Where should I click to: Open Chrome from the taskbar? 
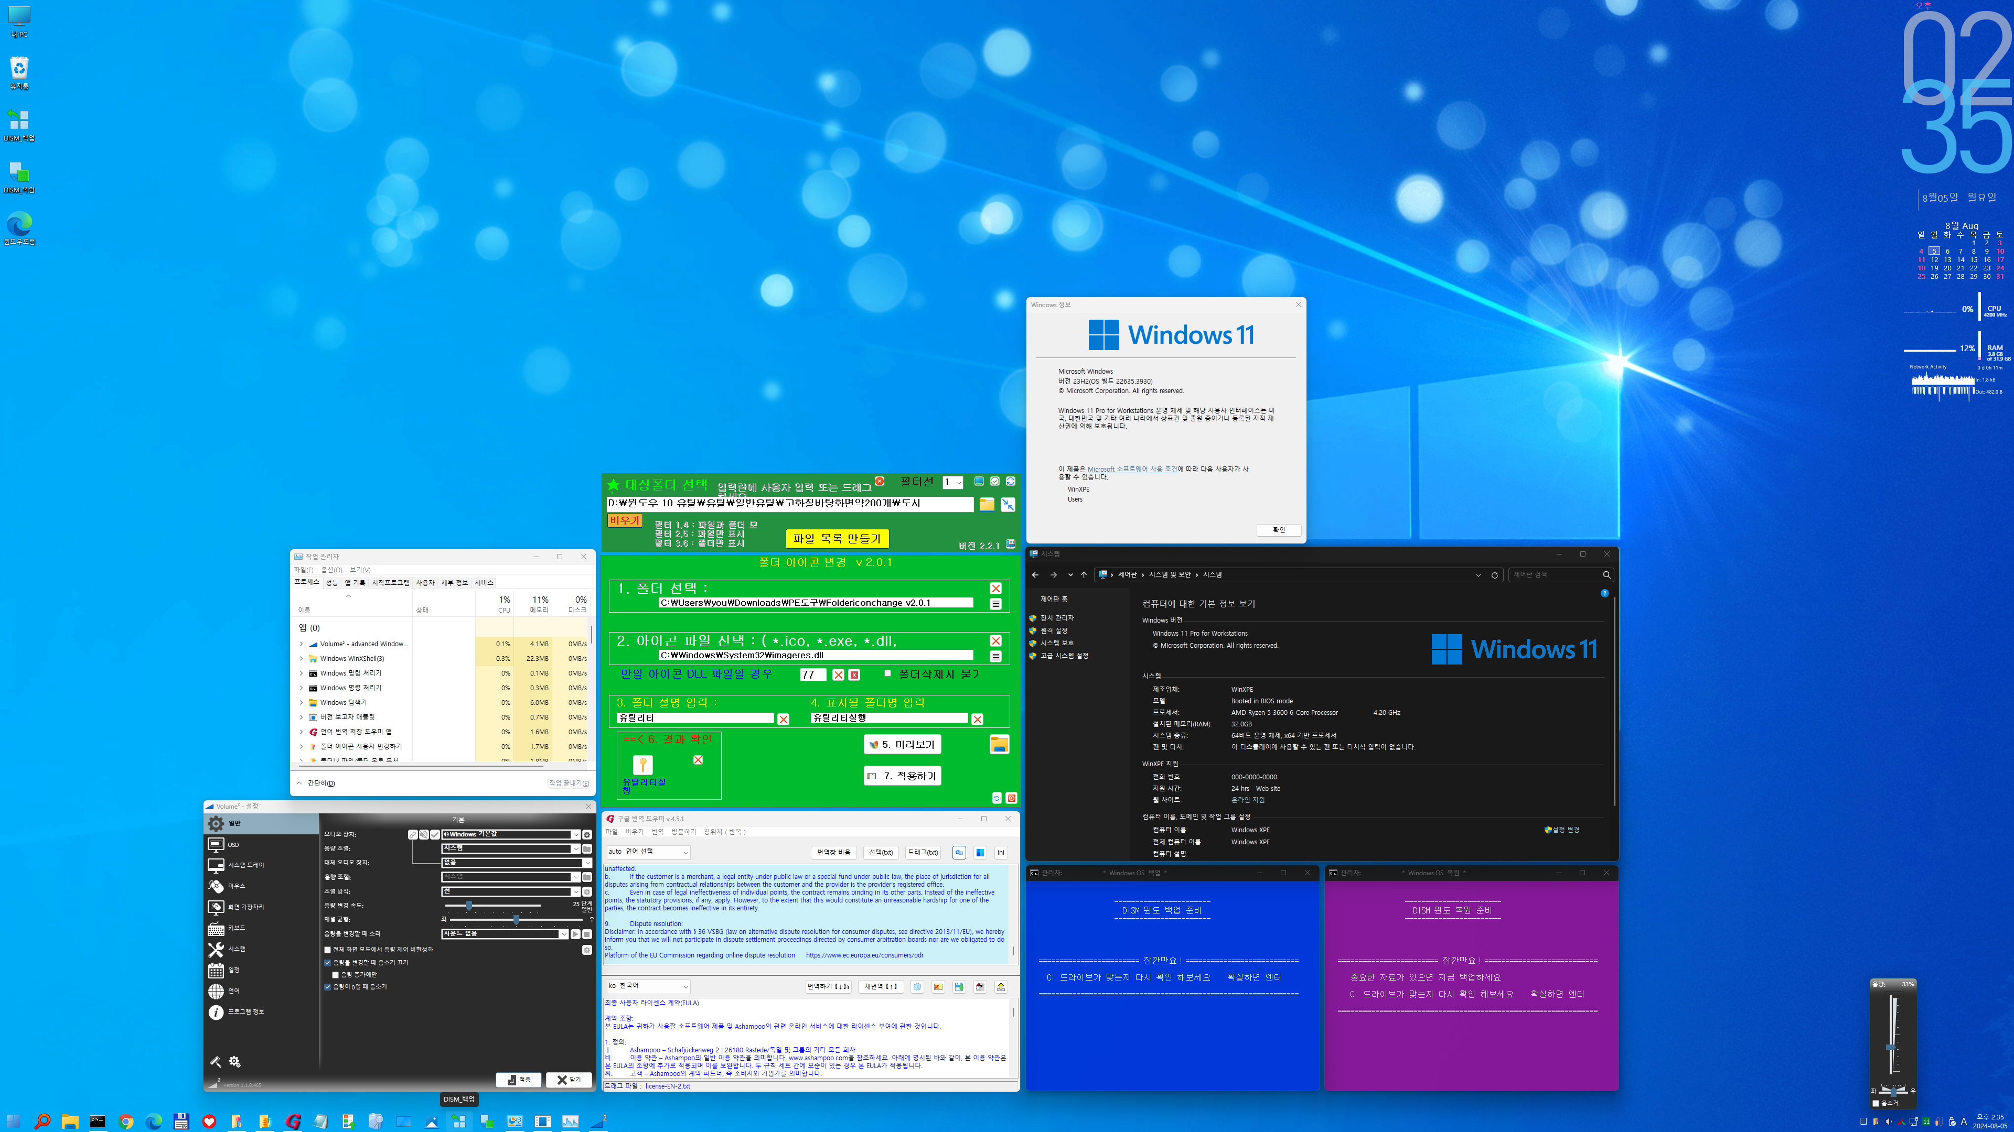pyautogui.click(x=126, y=1121)
